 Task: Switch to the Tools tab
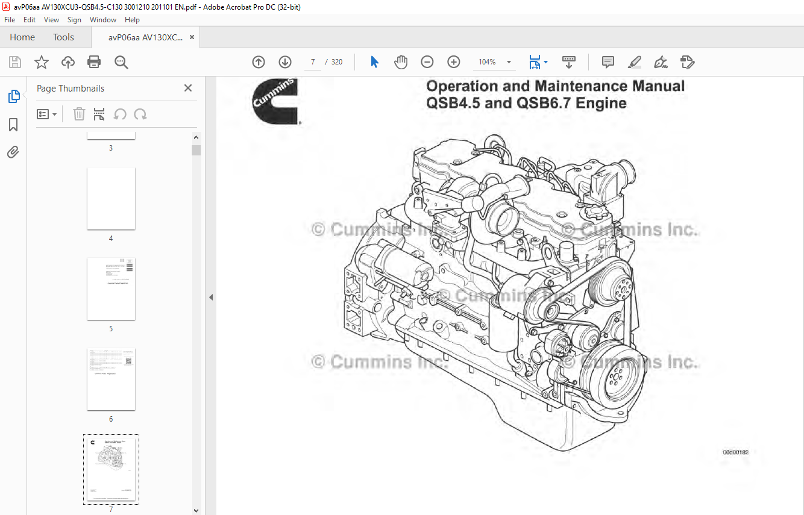(x=63, y=37)
